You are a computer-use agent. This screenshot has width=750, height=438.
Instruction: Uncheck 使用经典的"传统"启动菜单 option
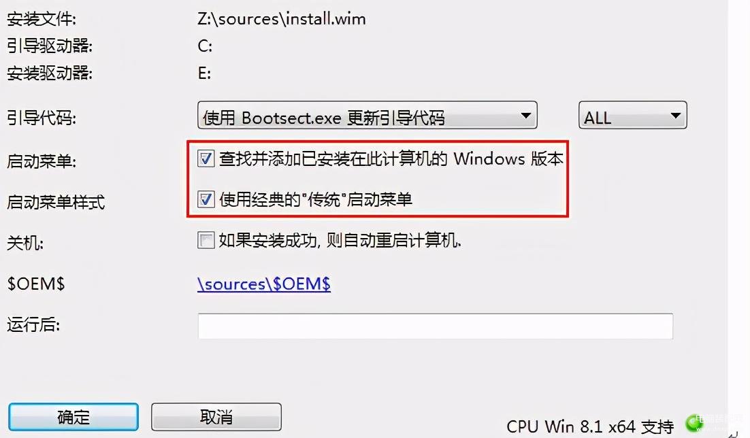pos(206,199)
